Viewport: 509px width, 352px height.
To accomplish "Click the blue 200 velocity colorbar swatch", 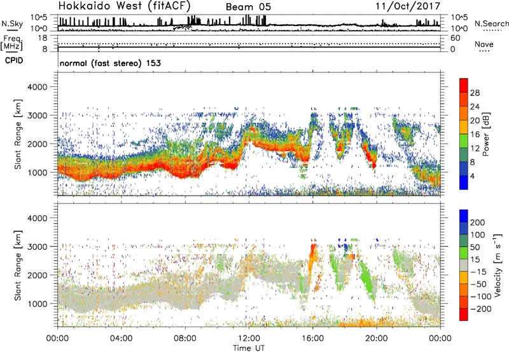I will (464, 216).
